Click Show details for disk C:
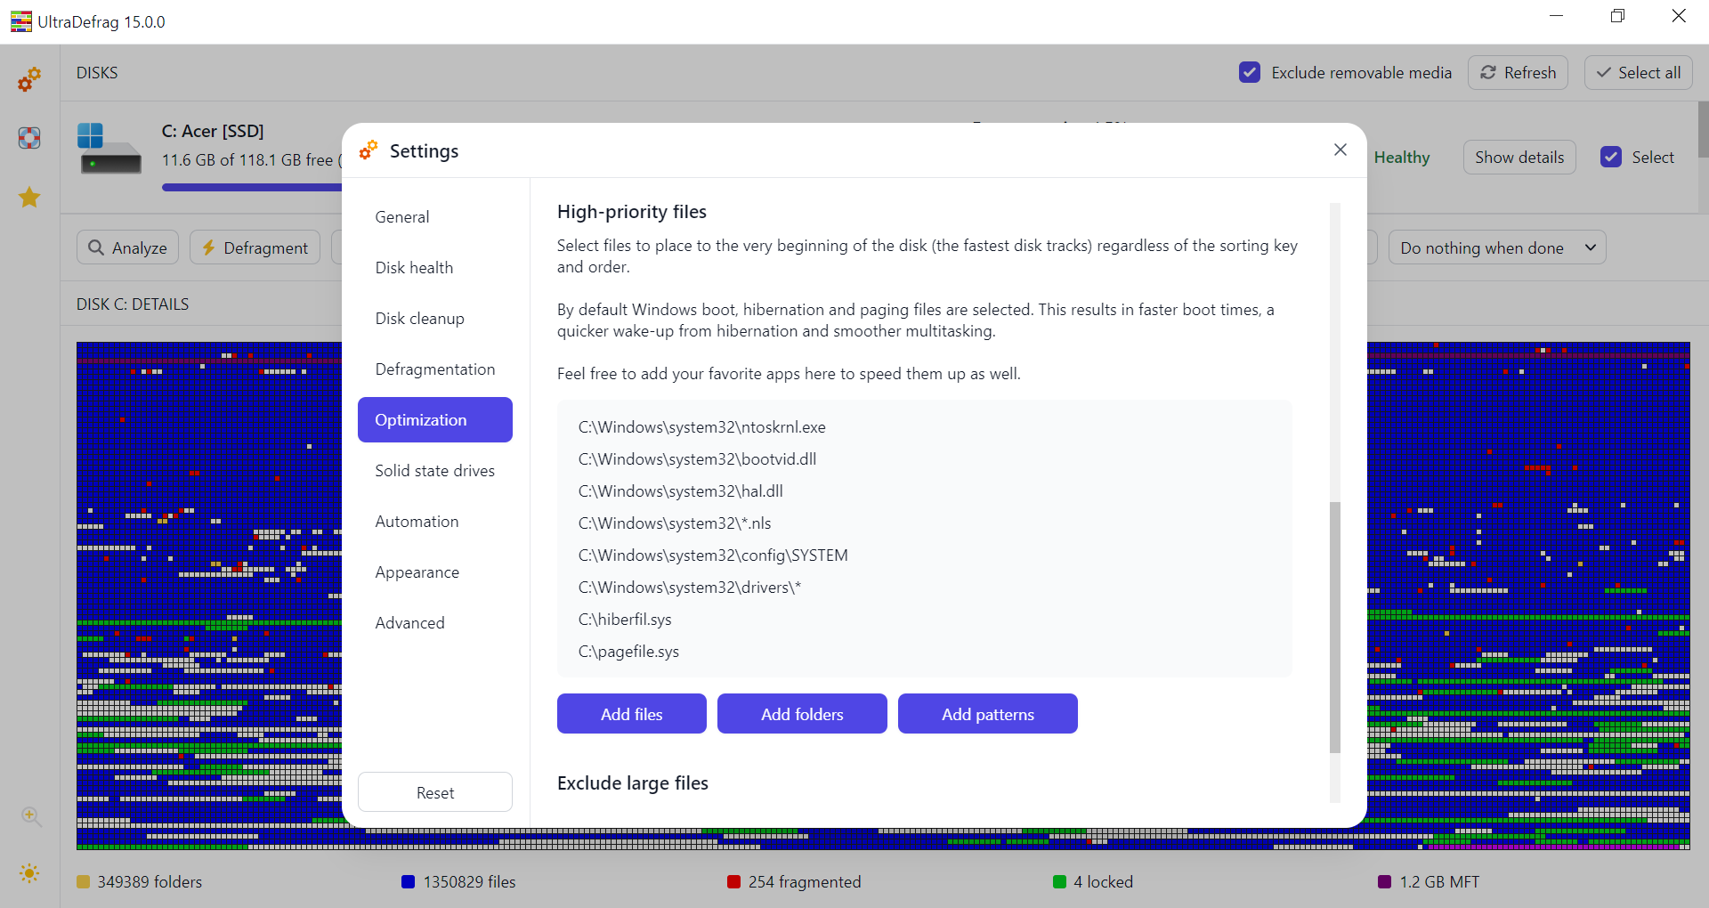1709x908 pixels. (1519, 158)
